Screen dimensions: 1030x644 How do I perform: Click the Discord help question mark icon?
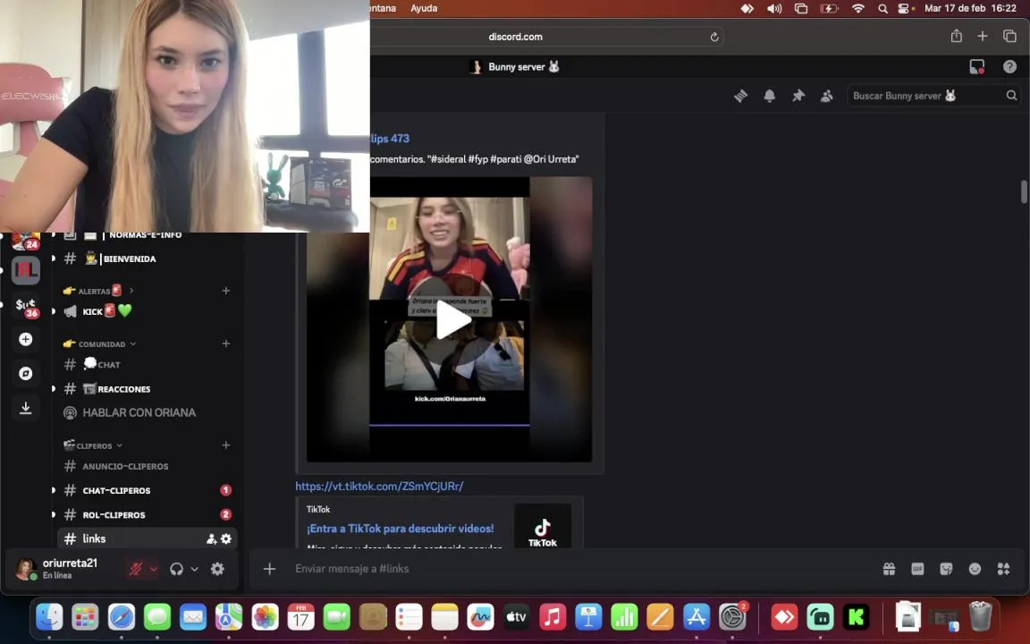(x=1009, y=67)
